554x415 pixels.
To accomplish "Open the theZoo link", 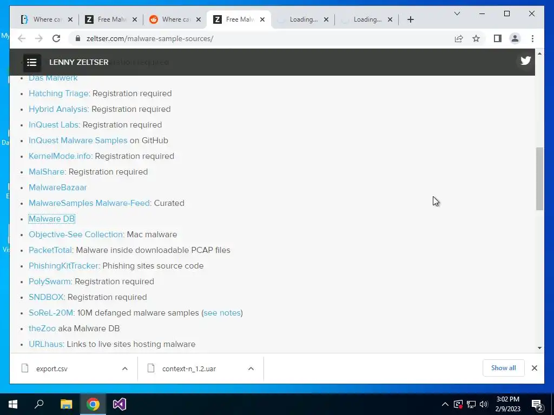I will click(42, 329).
